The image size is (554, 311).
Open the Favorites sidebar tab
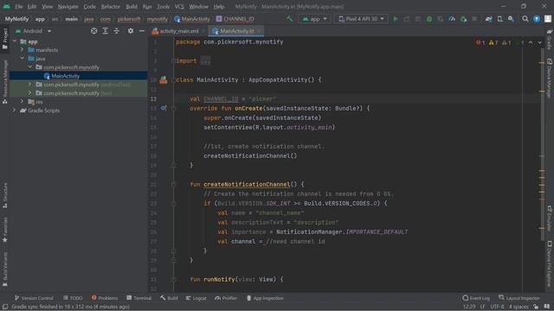(5, 230)
